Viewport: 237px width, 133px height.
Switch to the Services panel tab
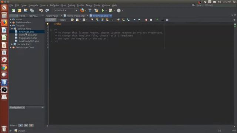click(x=34, y=16)
